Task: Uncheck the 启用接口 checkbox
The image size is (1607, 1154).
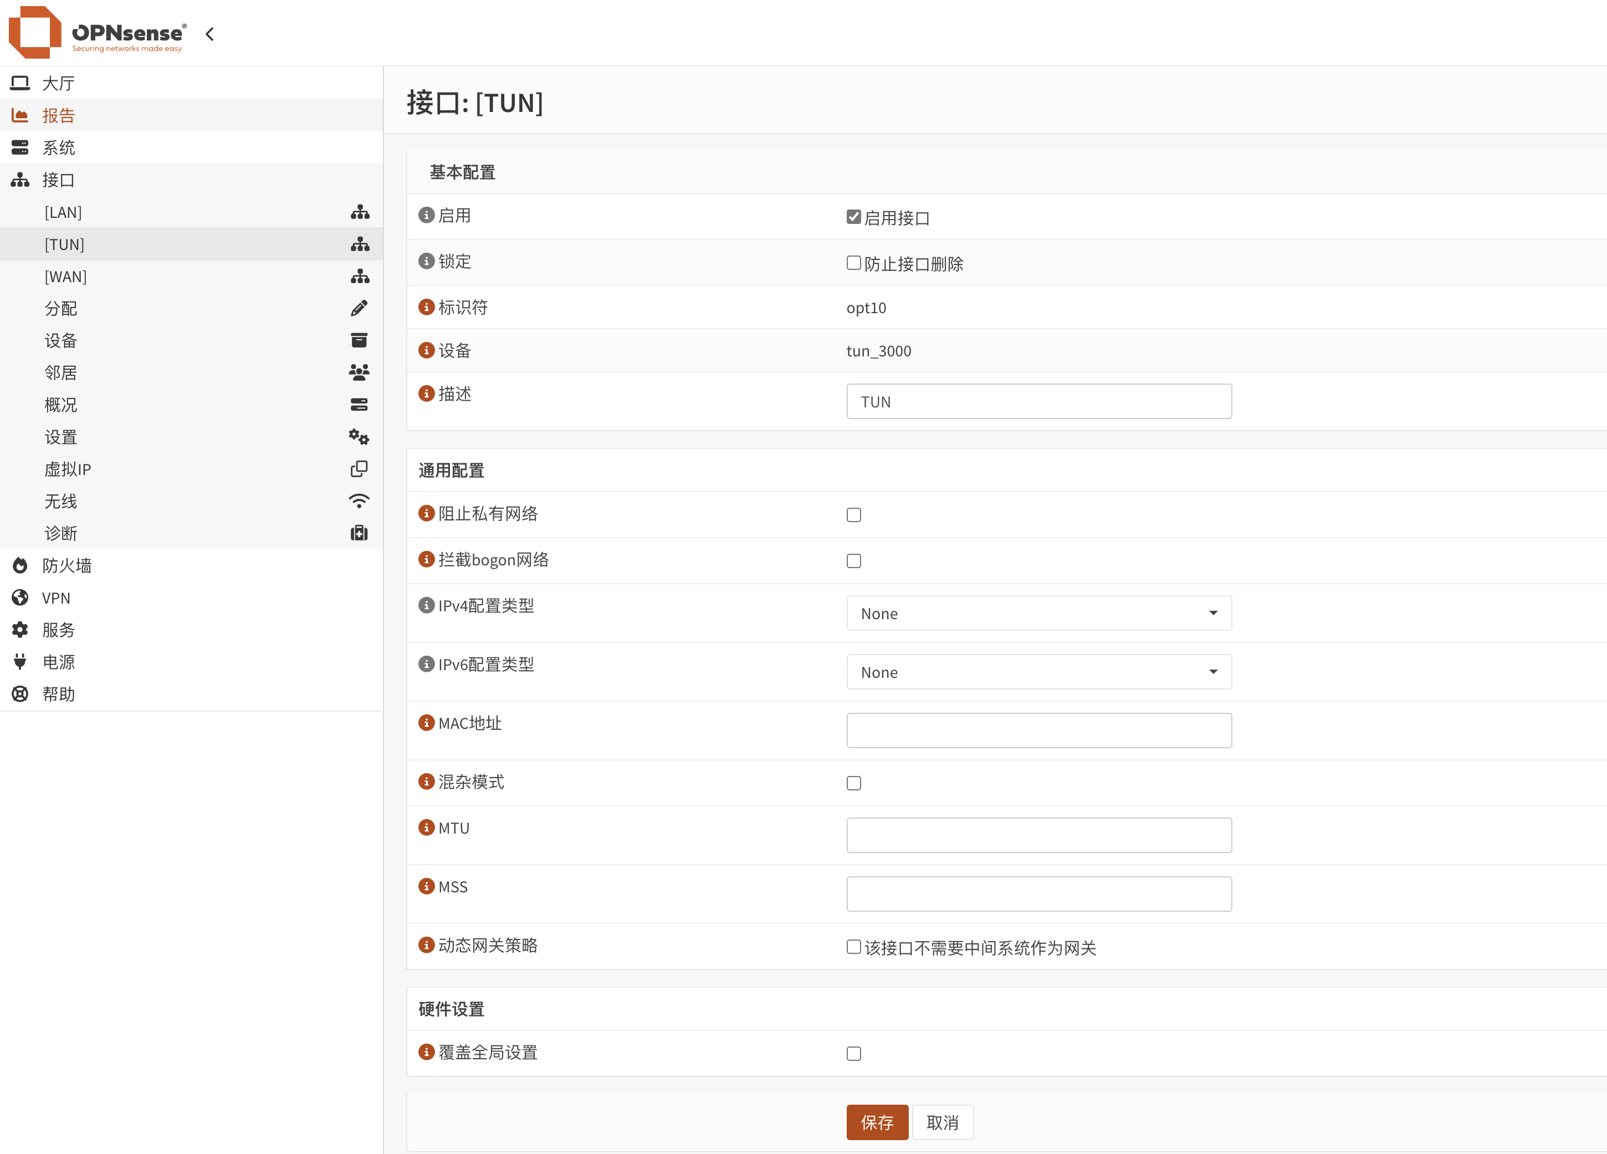Action: [853, 217]
